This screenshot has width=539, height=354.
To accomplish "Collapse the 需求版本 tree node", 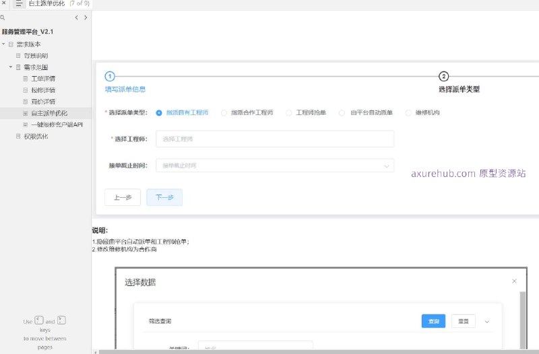I will point(3,44).
